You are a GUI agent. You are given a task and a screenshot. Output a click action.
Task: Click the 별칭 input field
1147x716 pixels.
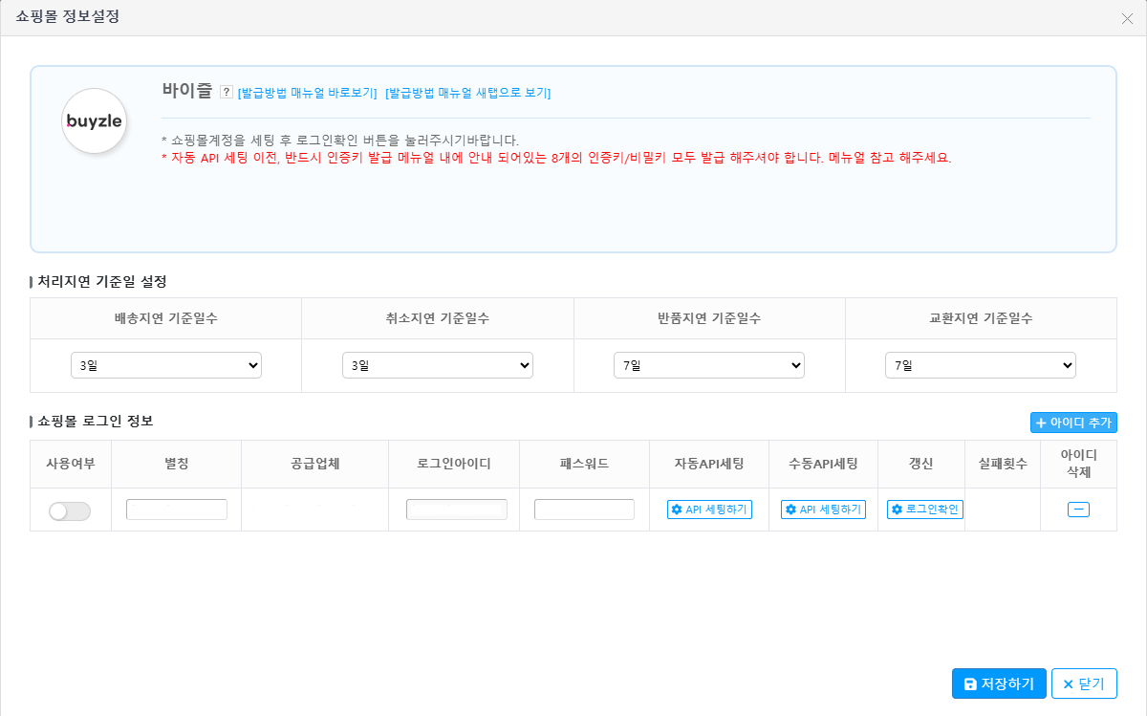click(177, 510)
